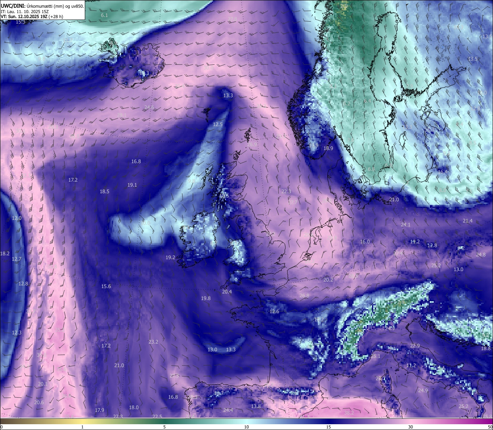Click the 26.8 value label

pyautogui.click(x=304, y=295)
